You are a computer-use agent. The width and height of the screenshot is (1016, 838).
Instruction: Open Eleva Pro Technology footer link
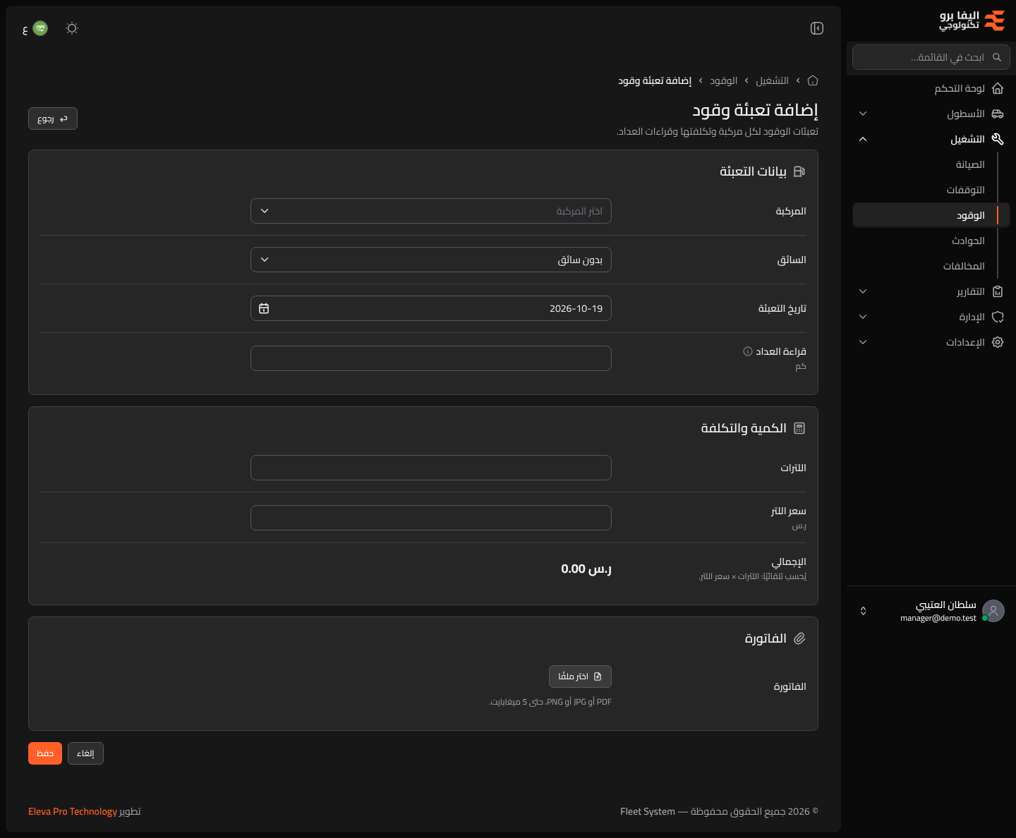point(73,812)
